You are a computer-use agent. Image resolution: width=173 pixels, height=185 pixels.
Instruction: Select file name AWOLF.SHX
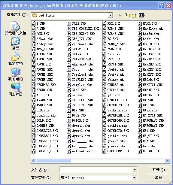(x=45, y=105)
